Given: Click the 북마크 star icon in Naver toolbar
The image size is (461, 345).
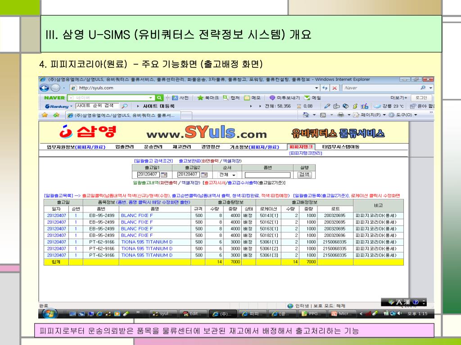Looking at the screenshot, I should [200, 97].
